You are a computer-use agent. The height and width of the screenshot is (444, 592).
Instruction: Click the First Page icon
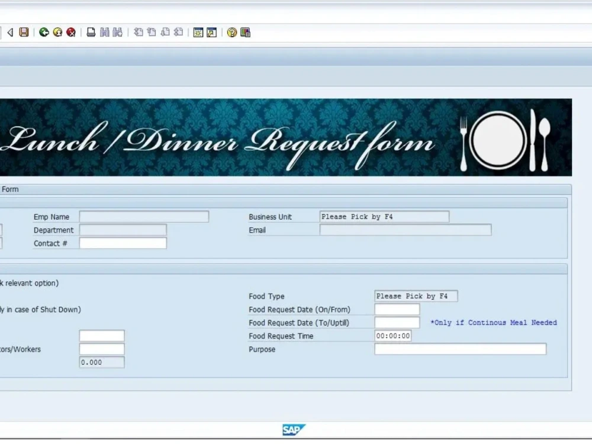(139, 33)
